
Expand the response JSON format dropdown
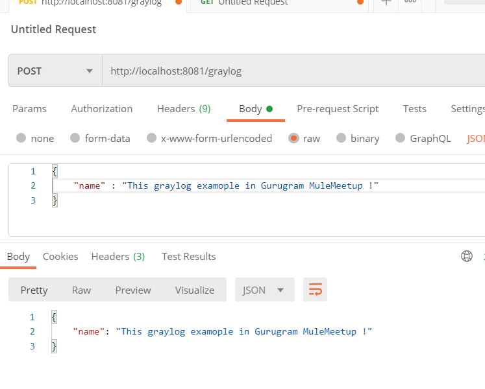tap(264, 290)
